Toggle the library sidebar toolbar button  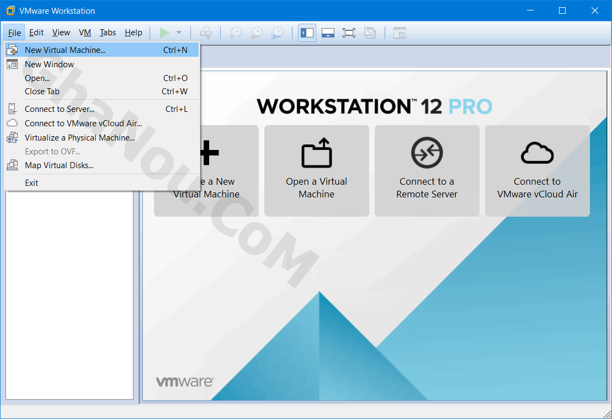pyautogui.click(x=307, y=33)
